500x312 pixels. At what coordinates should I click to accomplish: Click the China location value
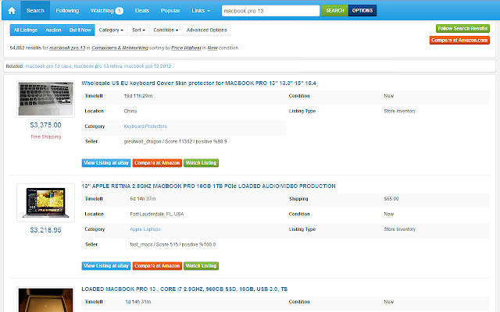tap(130, 111)
